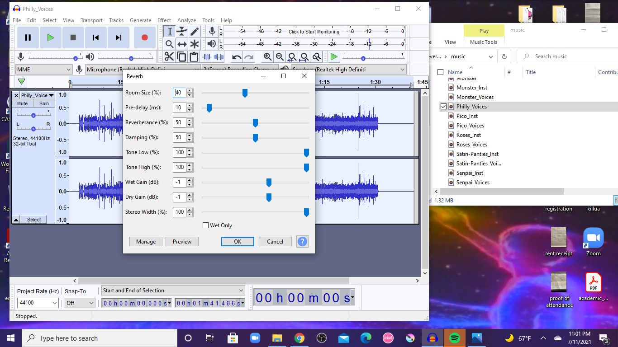Click the Fit project in window icon
The image size is (618, 347).
pyautogui.click(x=304, y=56)
